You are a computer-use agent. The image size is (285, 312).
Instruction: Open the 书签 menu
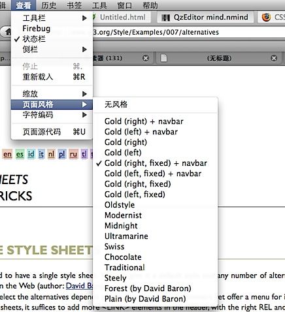click(74, 5)
